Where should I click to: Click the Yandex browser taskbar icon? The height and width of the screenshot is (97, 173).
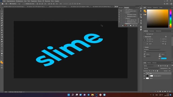100,95
